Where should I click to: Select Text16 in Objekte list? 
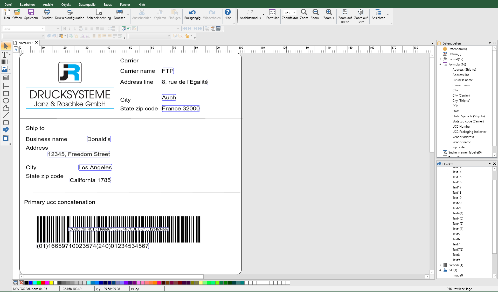click(457, 182)
